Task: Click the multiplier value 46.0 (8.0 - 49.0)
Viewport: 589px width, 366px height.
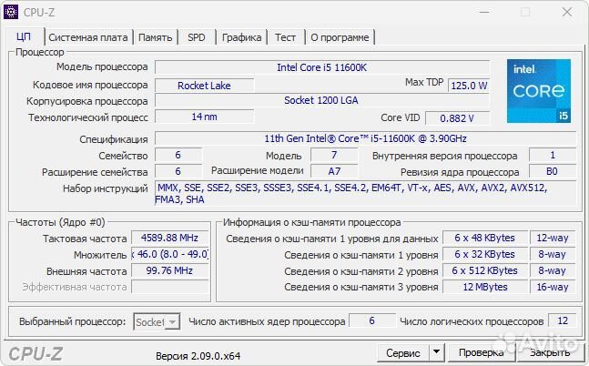Action: [170, 254]
